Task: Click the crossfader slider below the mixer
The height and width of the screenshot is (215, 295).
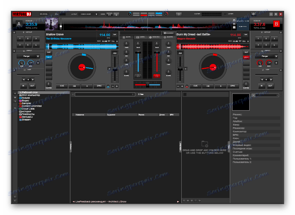Action: click(147, 85)
